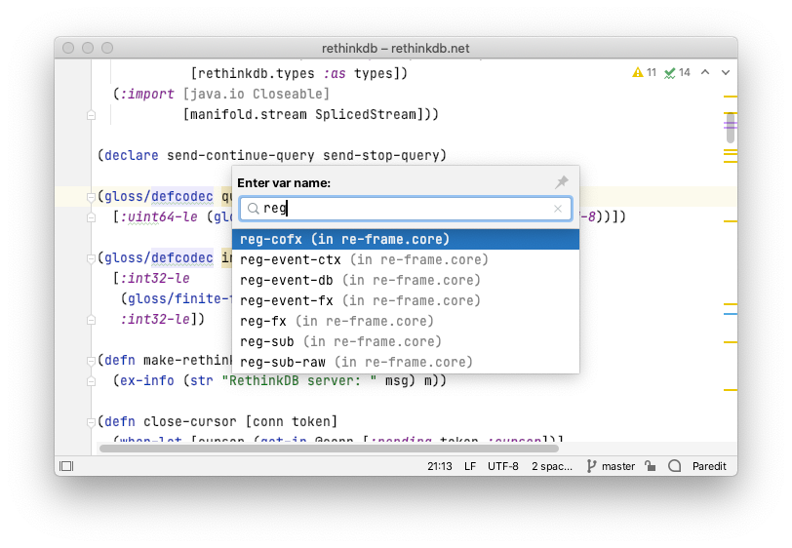
Task: Go to previous highlighted error arrow
Action: coord(705,73)
